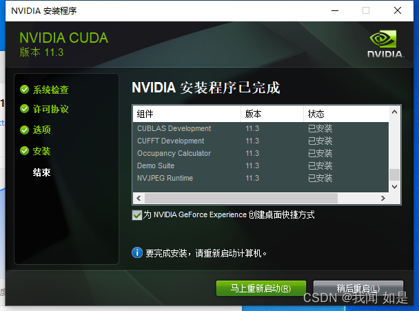
Task: Click the component list scroll up arrow
Action: (x=394, y=112)
